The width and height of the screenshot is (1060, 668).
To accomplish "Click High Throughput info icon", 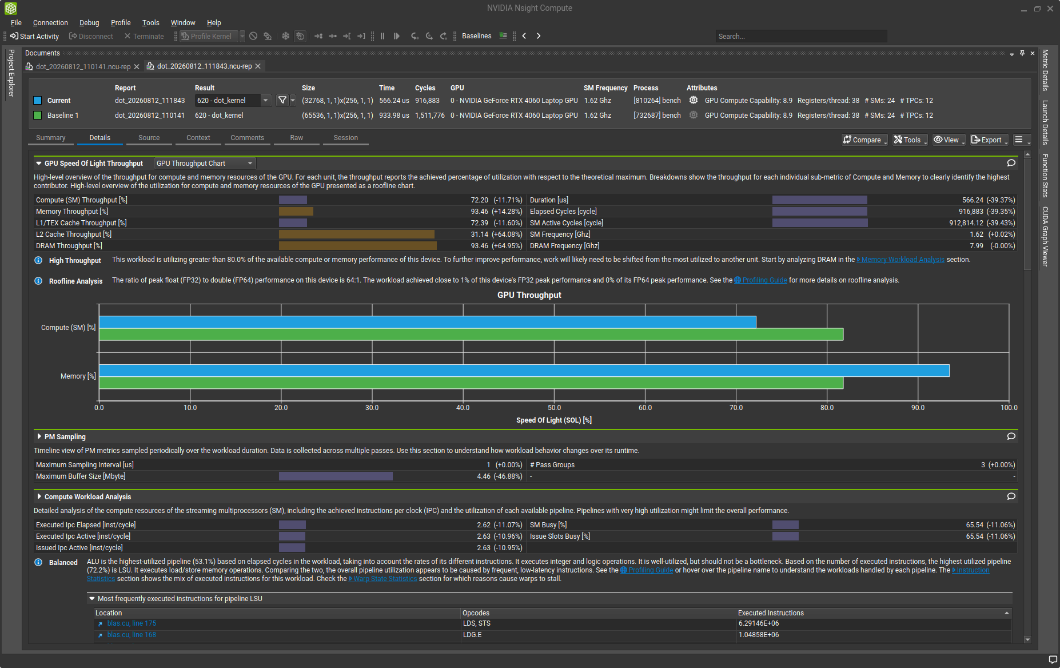I will click(x=38, y=260).
